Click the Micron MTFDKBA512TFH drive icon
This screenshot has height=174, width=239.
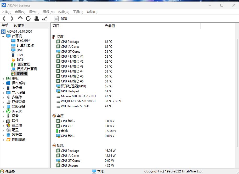[58, 97]
